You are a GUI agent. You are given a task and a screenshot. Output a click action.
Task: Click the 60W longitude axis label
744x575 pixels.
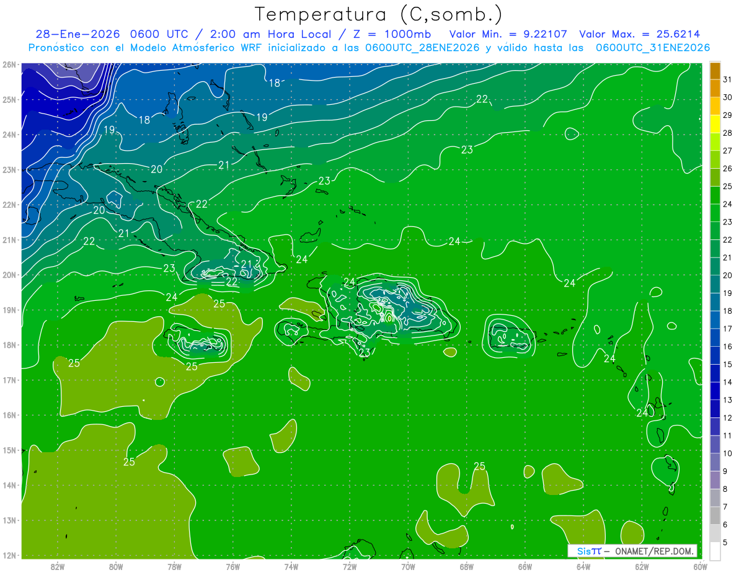(x=700, y=566)
